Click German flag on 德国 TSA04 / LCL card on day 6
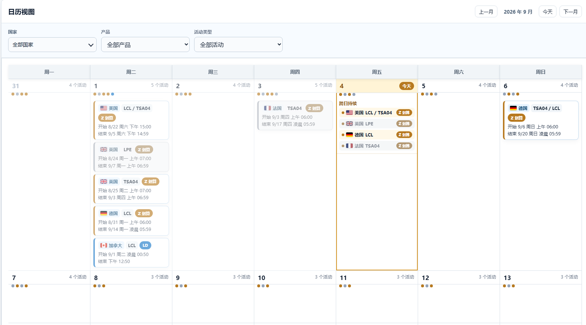586x325 pixels. pos(513,108)
